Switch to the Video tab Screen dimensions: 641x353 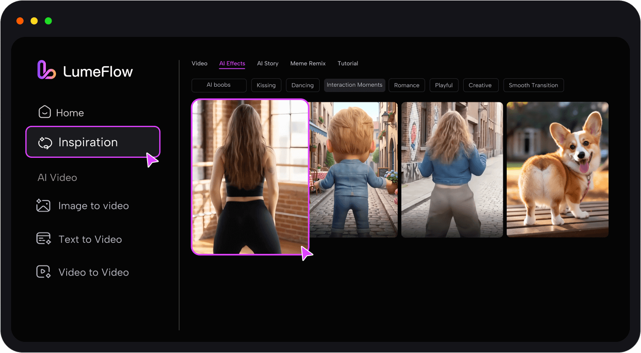[x=199, y=64]
